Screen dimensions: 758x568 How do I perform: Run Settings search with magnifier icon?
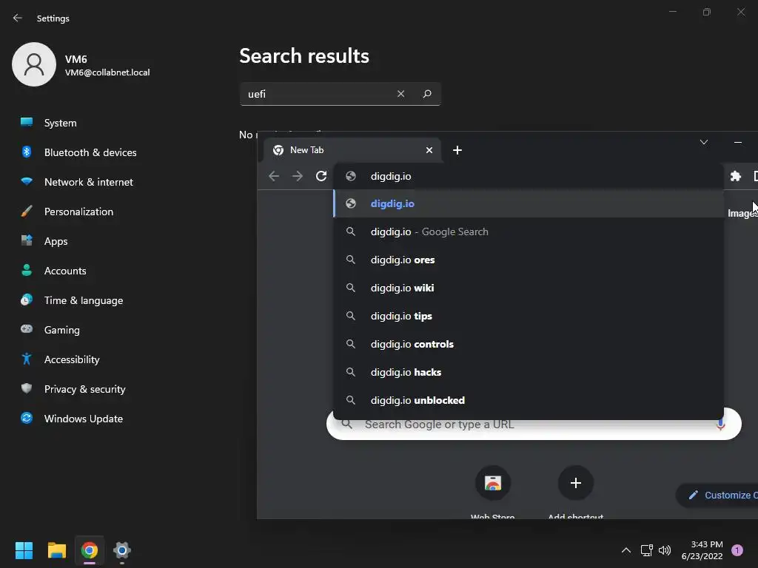click(x=427, y=94)
